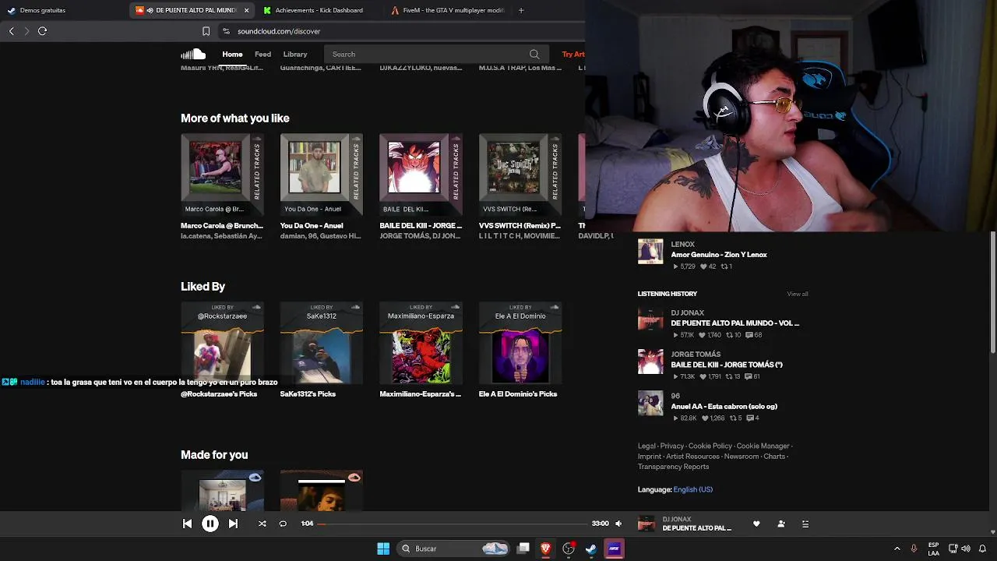The height and width of the screenshot is (561, 997).
Task: Open the next-up queue icon
Action: coord(805,524)
